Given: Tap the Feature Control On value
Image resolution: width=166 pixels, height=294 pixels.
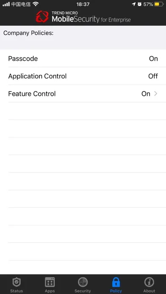Looking at the screenshot, I should 146,94.
